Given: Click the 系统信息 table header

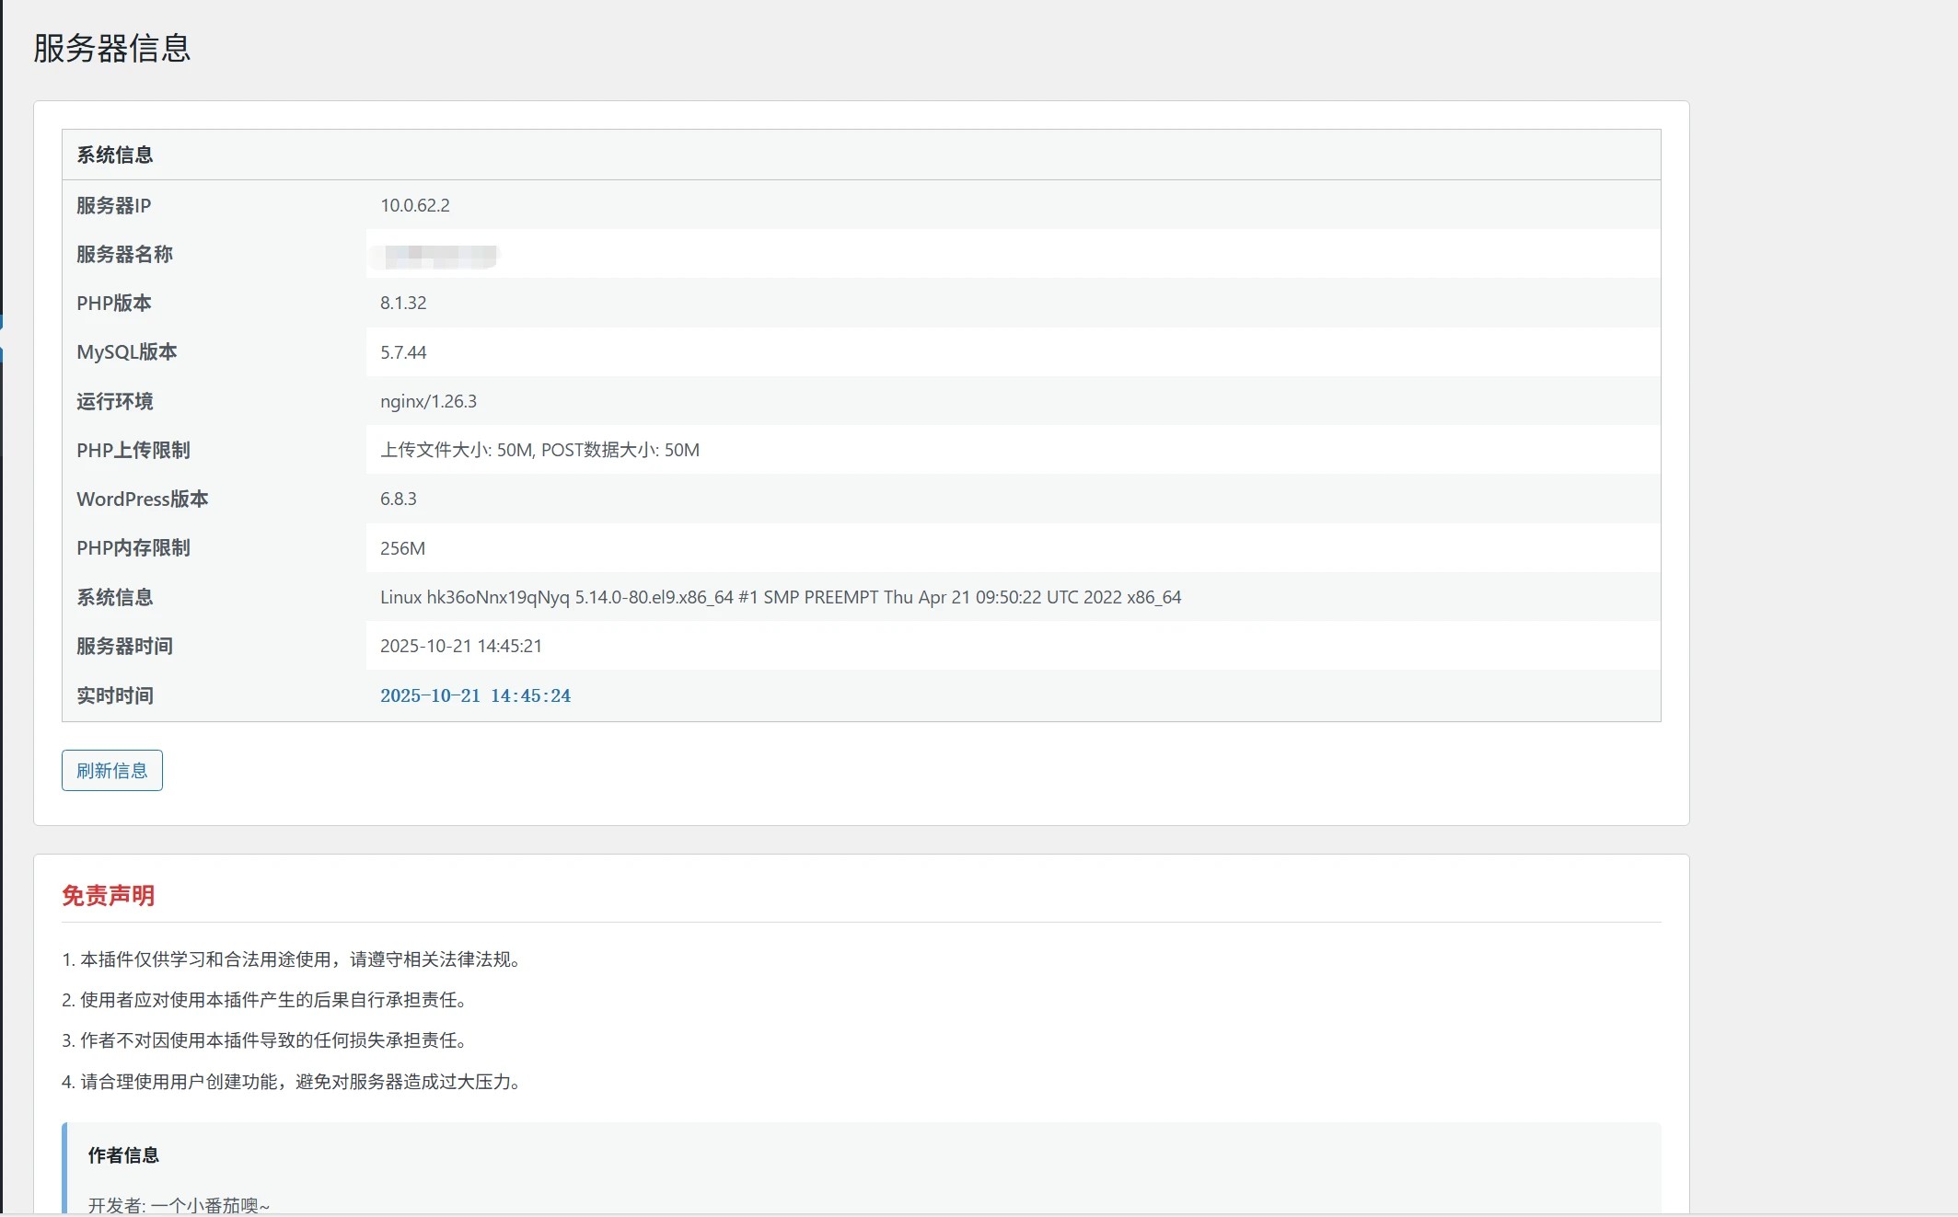Looking at the screenshot, I should click(114, 155).
